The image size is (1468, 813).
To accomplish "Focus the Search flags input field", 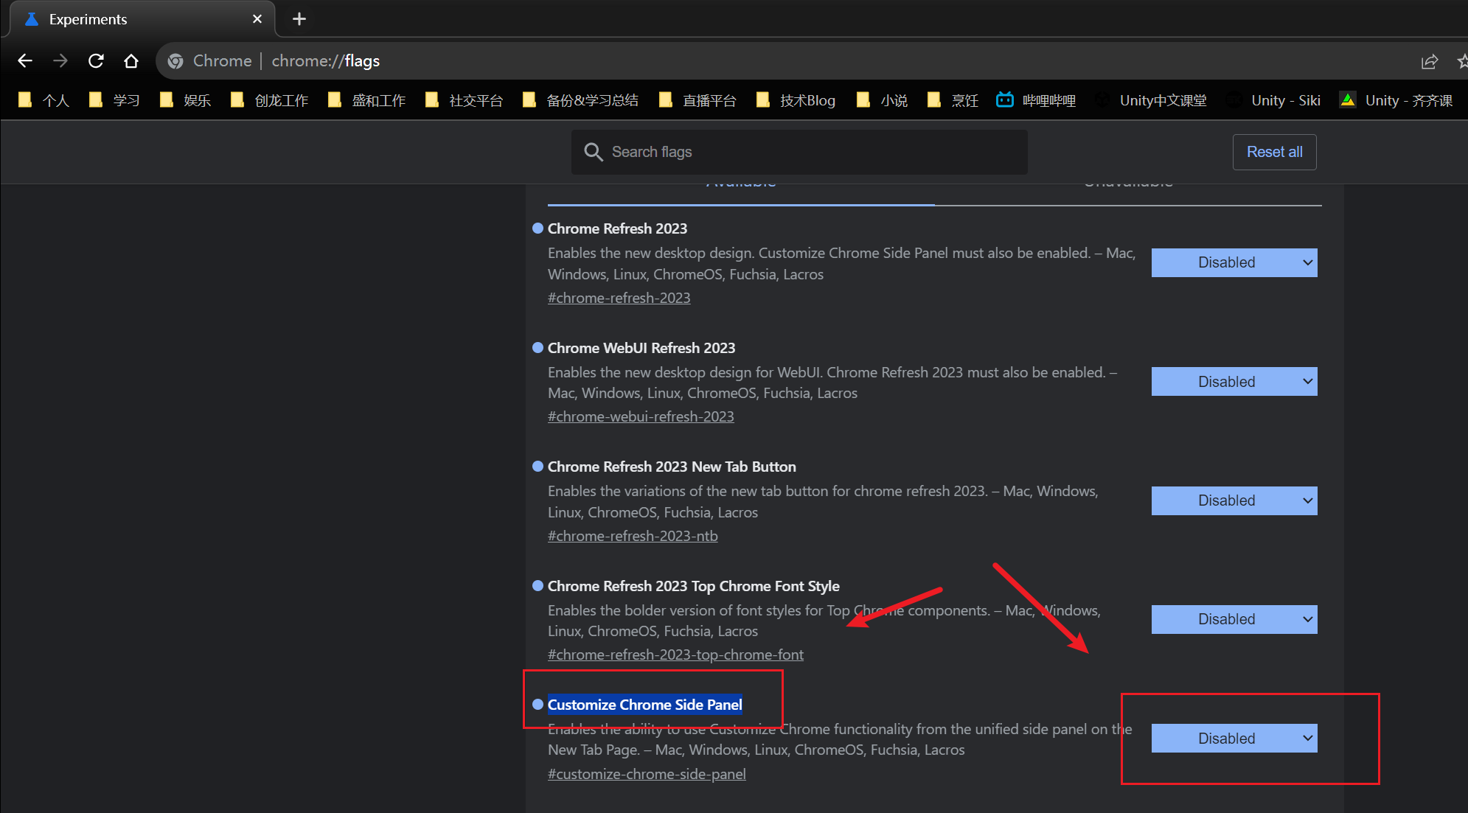I will (799, 152).
